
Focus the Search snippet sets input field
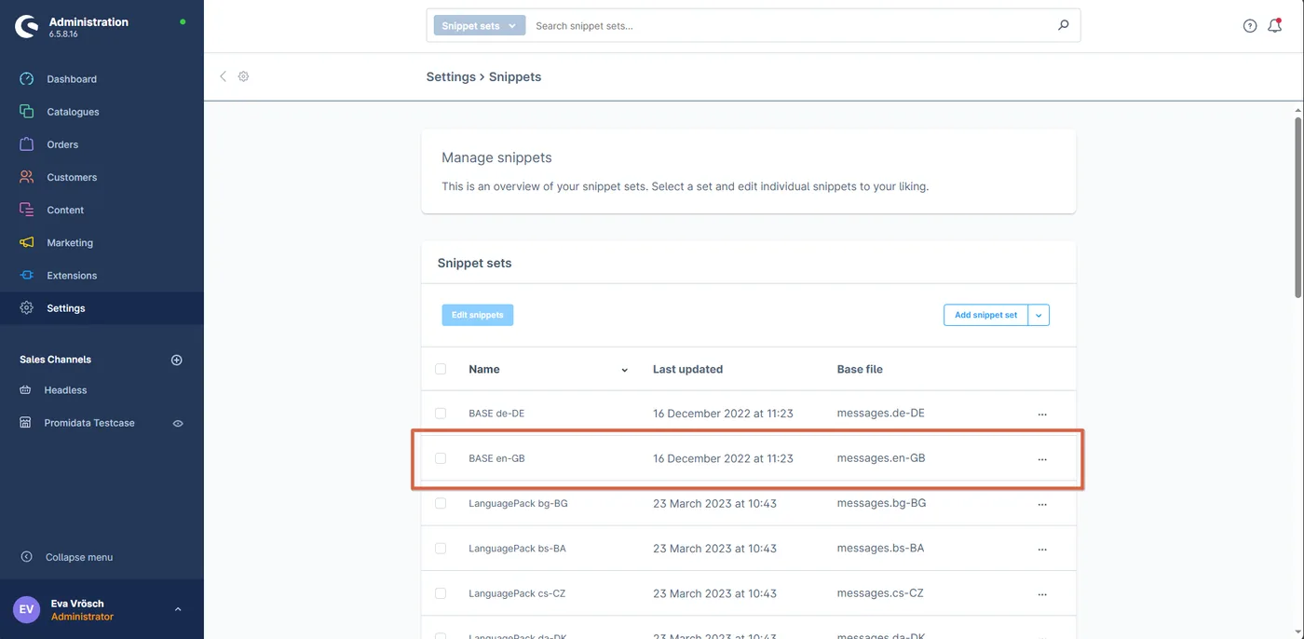click(792, 26)
